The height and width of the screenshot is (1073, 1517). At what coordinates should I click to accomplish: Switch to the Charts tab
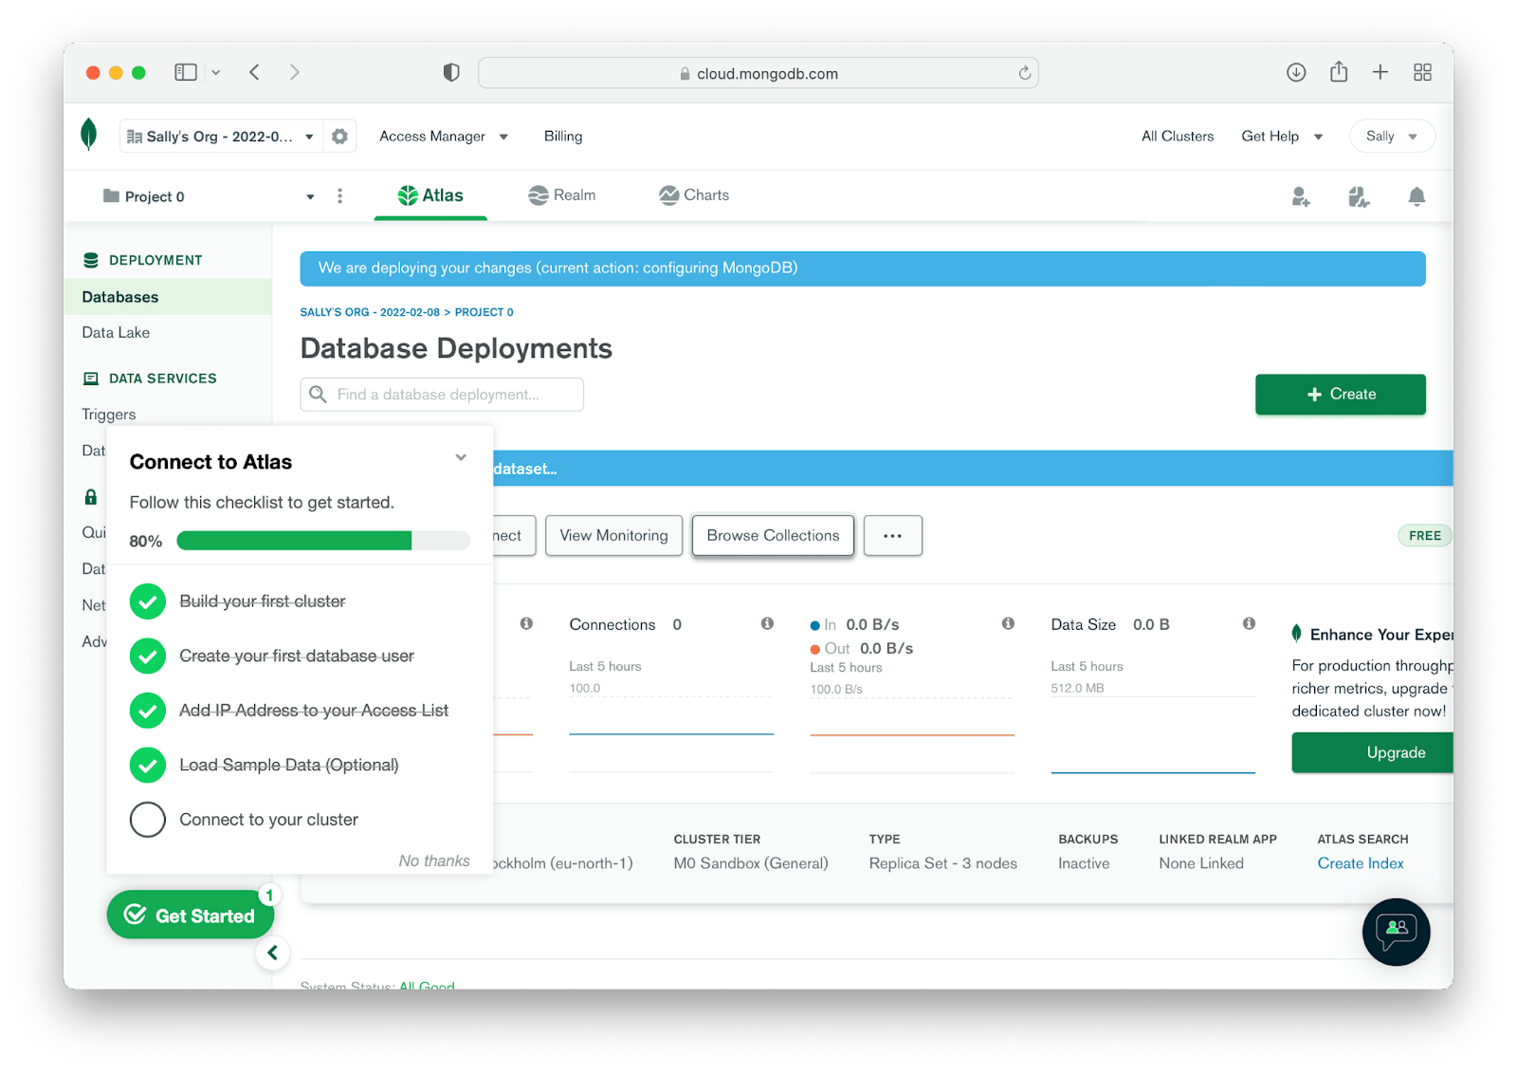pyautogui.click(x=694, y=195)
